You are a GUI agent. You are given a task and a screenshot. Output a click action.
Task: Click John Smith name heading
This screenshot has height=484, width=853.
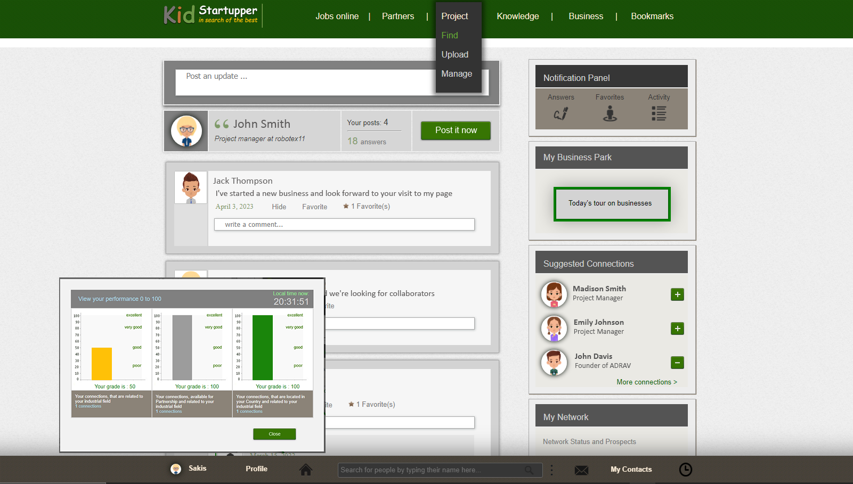click(262, 124)
